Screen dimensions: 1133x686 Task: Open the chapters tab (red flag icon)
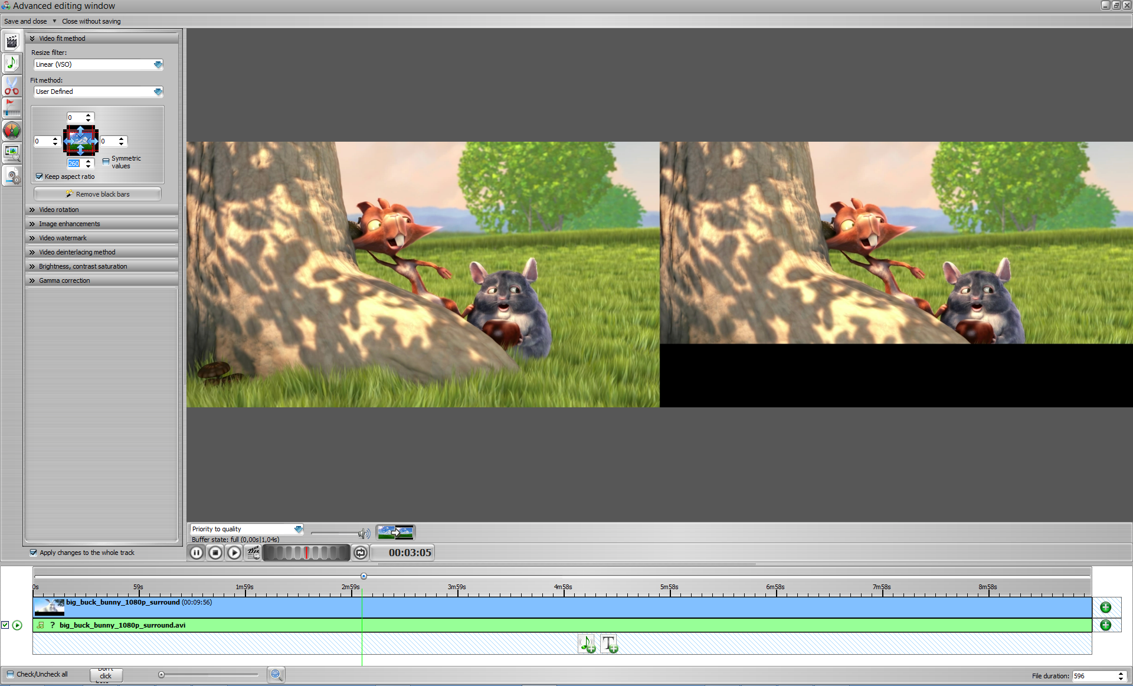click(12, 108)
